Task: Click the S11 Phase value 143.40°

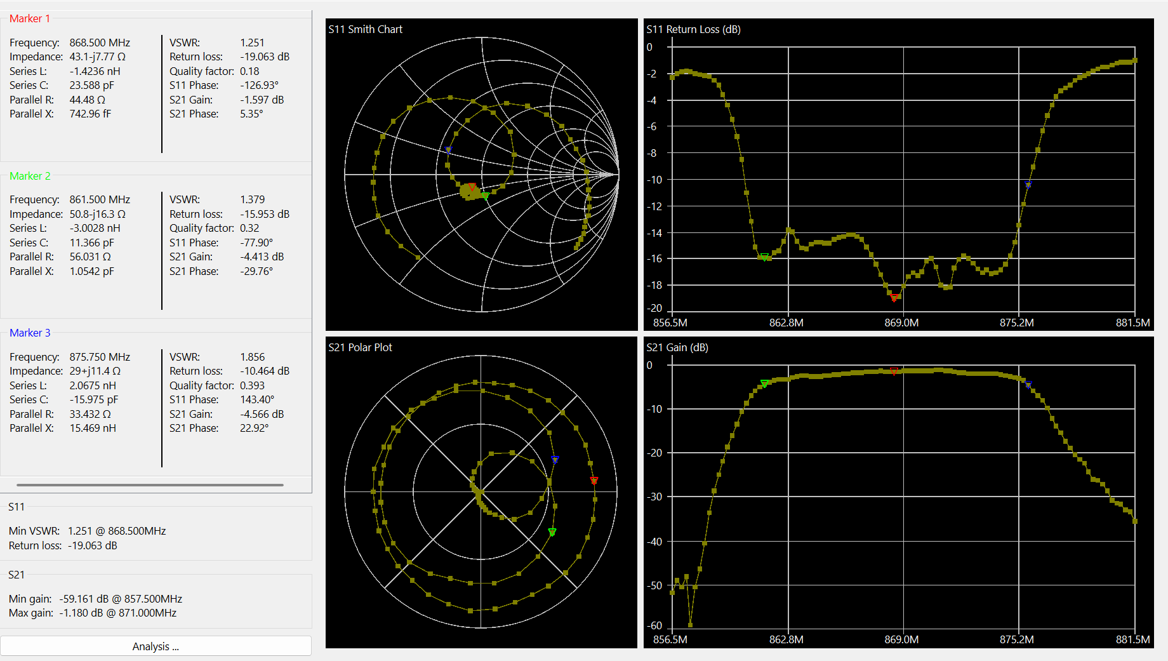Action: 257,399
